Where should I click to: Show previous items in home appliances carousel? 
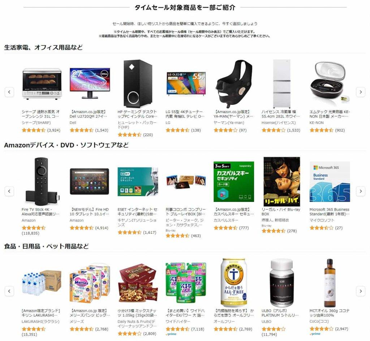9,92
